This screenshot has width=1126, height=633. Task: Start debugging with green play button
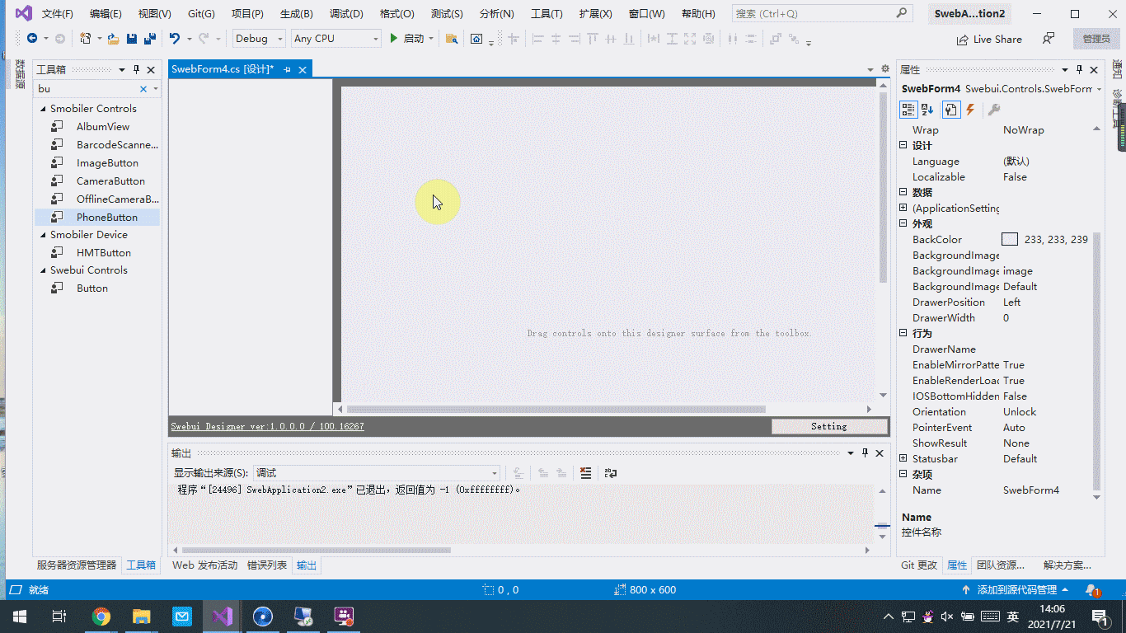pyautogui.click(x=394, y=39)
